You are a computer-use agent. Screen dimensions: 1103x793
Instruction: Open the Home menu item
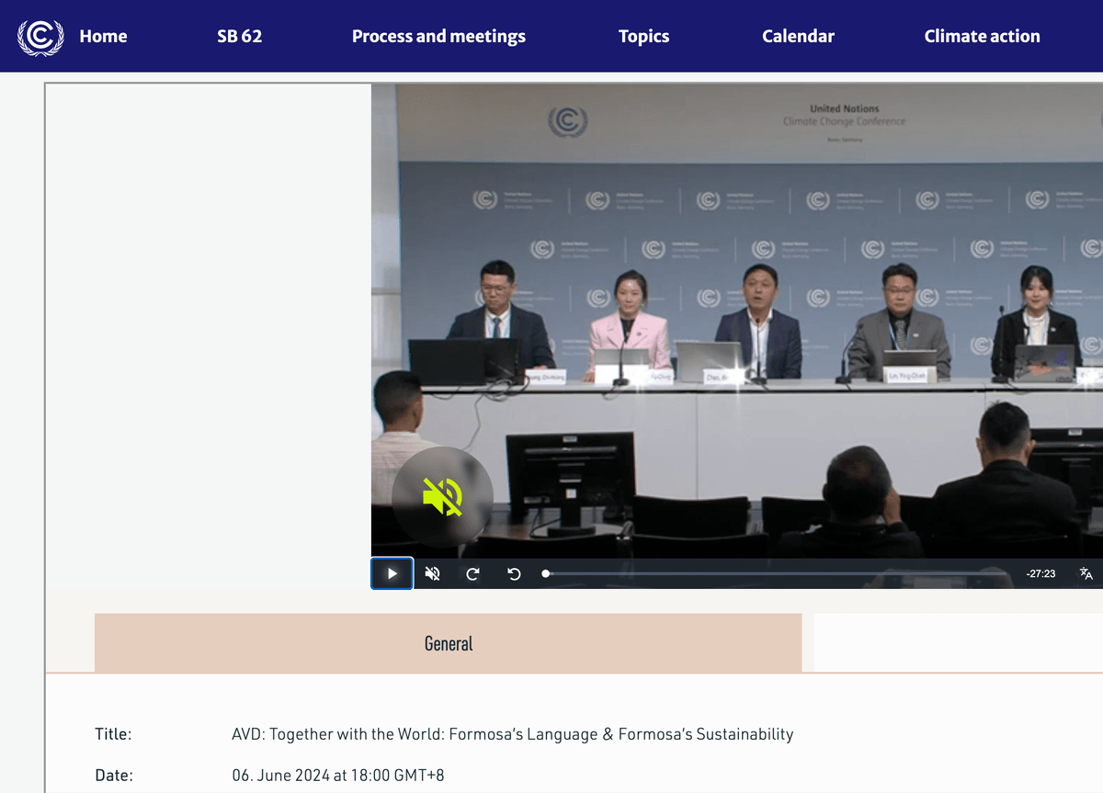(103, 37)
